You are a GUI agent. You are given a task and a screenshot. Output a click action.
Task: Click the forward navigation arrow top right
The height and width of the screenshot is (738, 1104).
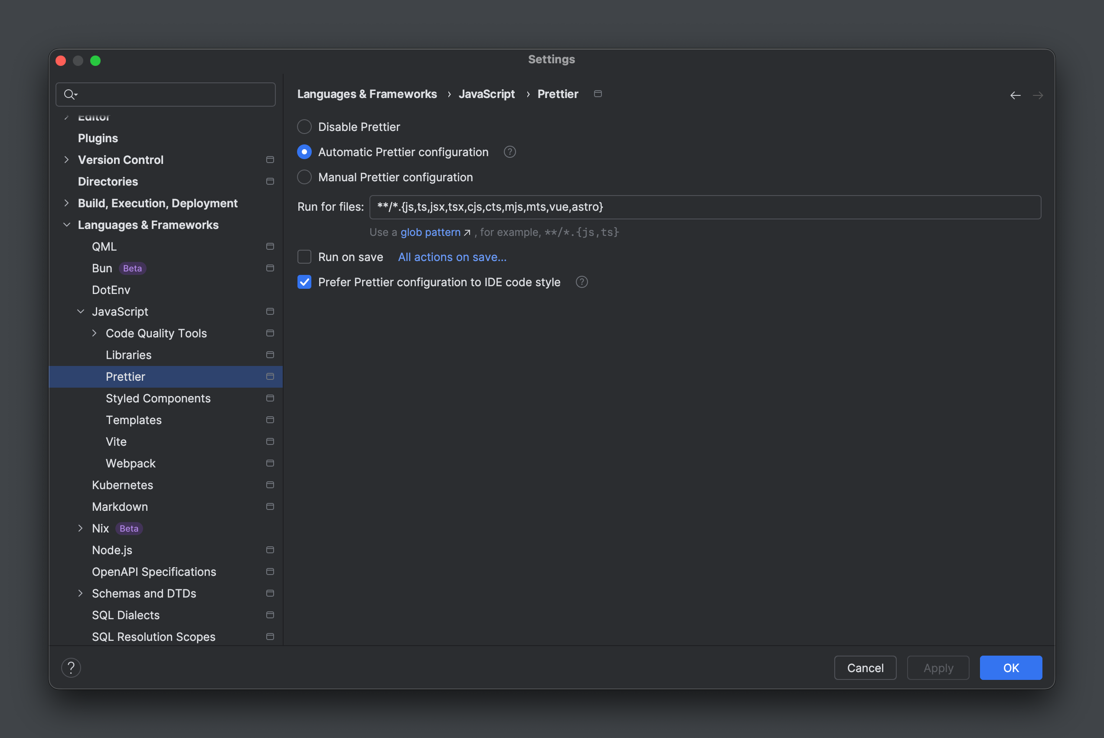point(1039,95)
